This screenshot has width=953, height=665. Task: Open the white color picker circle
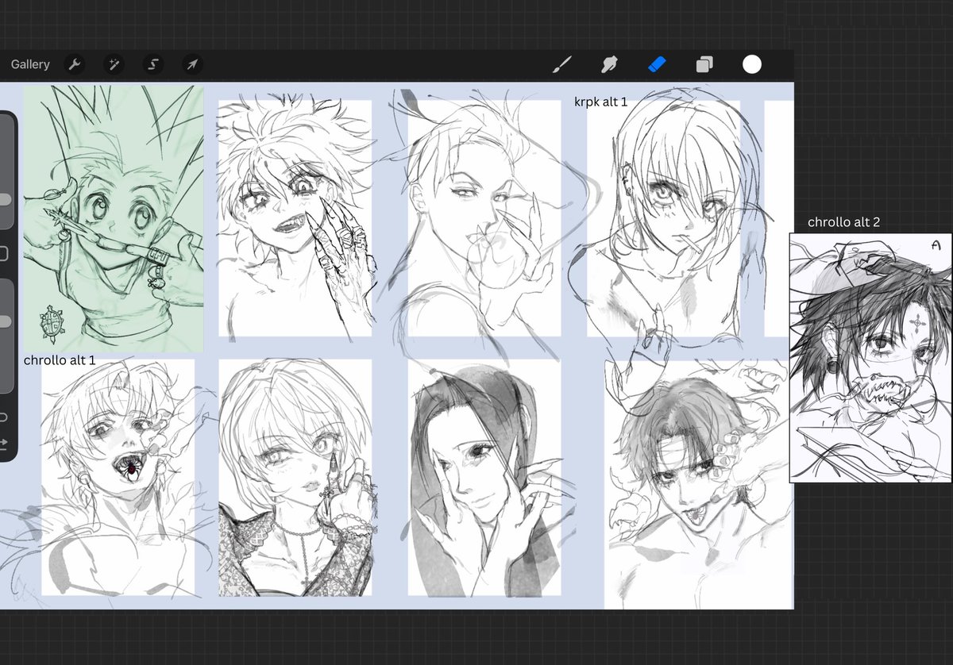coord(751,64)
